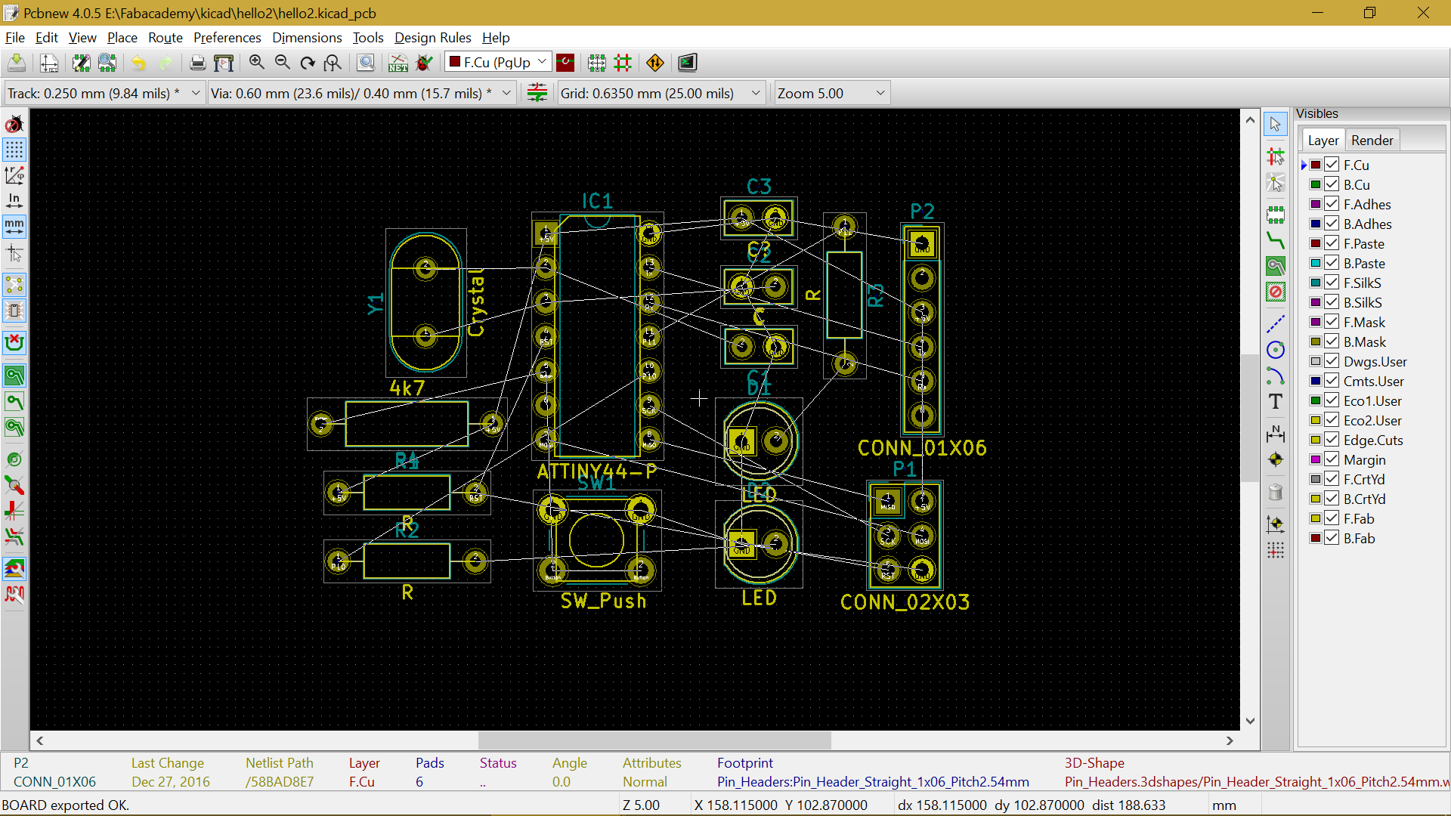The height and width of the screenshot is (816, 1451).
Task: Click the horizontal scrollbar thumb
Action: pyautogui.click(x=654, y=740)
